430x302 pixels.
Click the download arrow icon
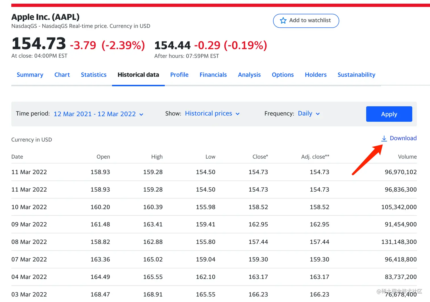pos(384,138)
